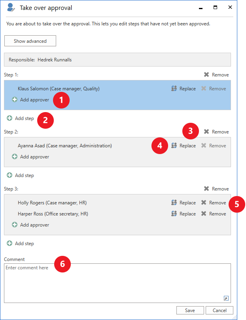Click the replace icon in Harper Ross row
This screenshot has height=320, width=246.
point(174,213)
